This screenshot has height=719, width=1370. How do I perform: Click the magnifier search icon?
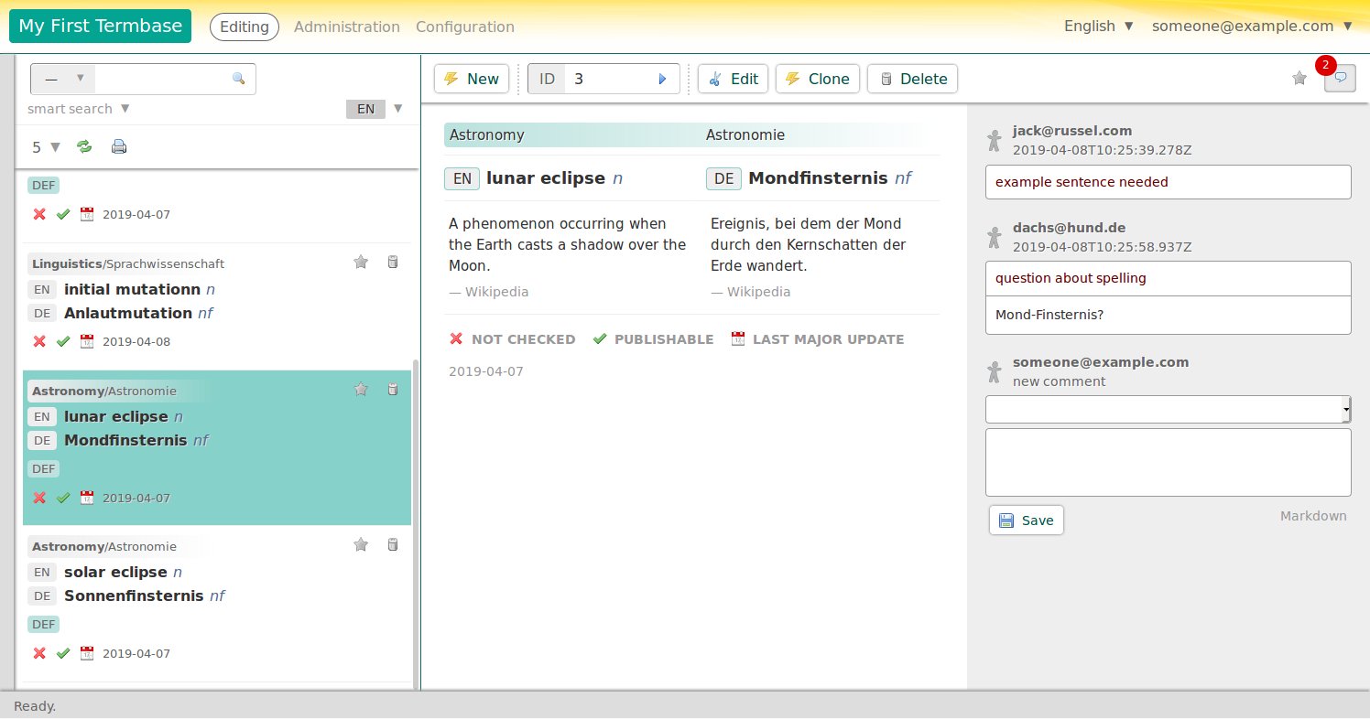pos(239,79)
